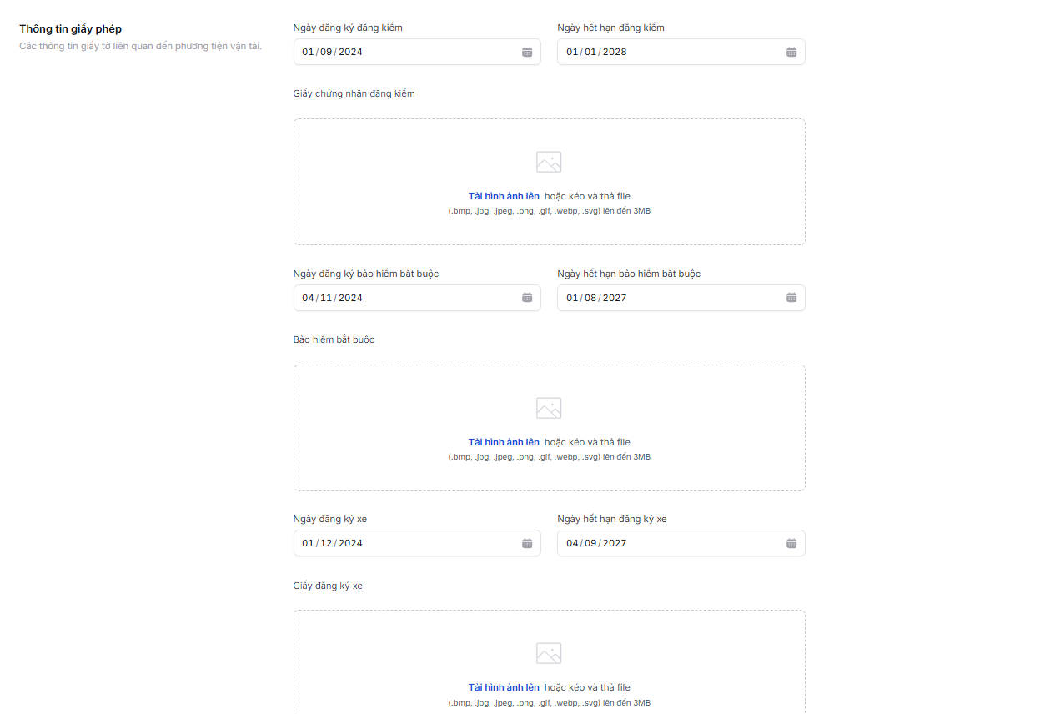This screenshot has width=1050, height=714.
Task: Open calendar picker for Ngày đăng ký đăng kiểm
Action: (527, 52)
